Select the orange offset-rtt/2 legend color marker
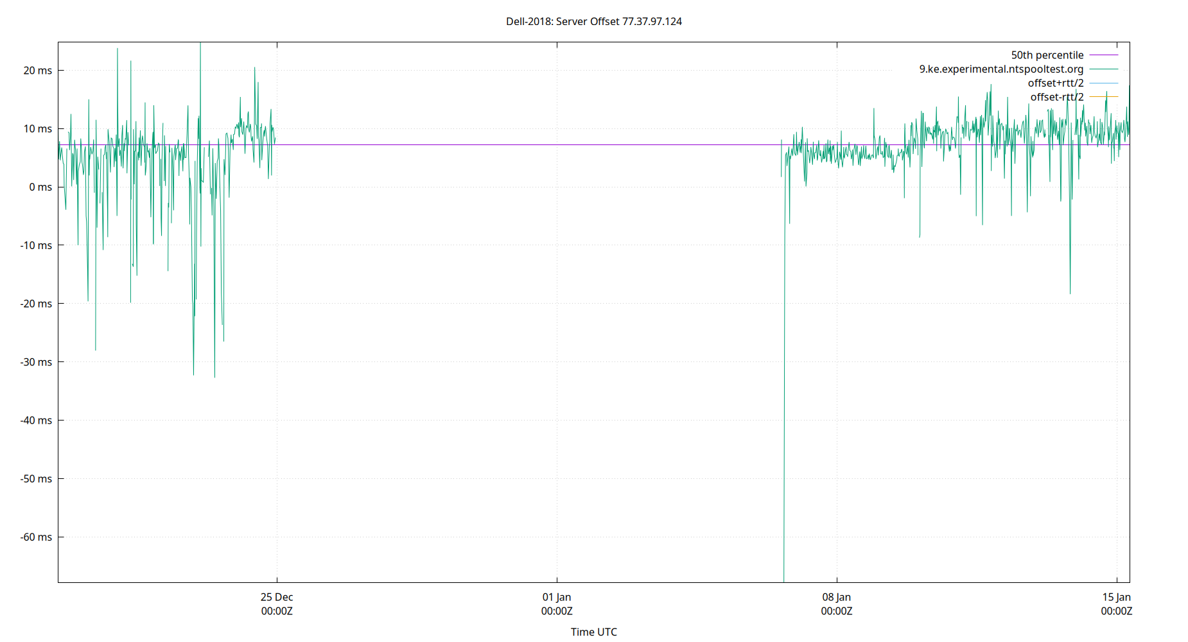The width and height of the screenshot is (1188, 642). click(x=1103, y=96)
